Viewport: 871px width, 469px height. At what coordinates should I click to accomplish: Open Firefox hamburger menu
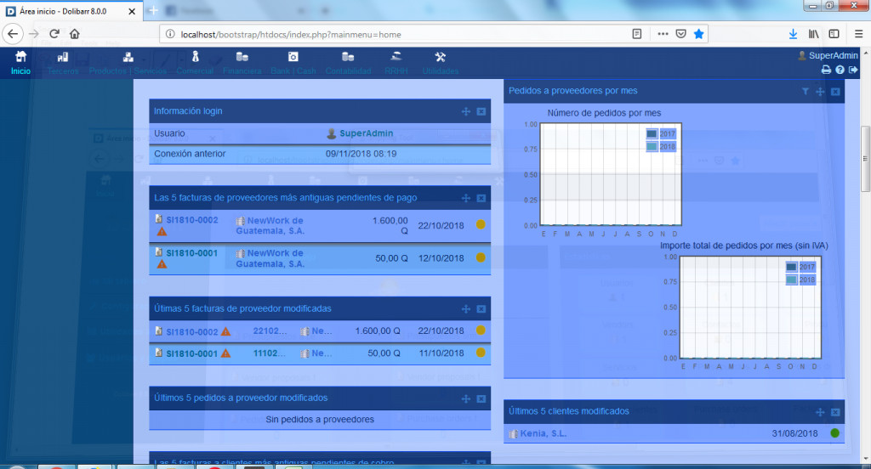858,34
